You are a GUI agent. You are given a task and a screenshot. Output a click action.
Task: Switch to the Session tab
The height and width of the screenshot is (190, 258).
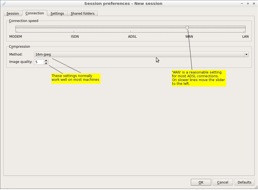pyautogui.click(x=13, y=13)
